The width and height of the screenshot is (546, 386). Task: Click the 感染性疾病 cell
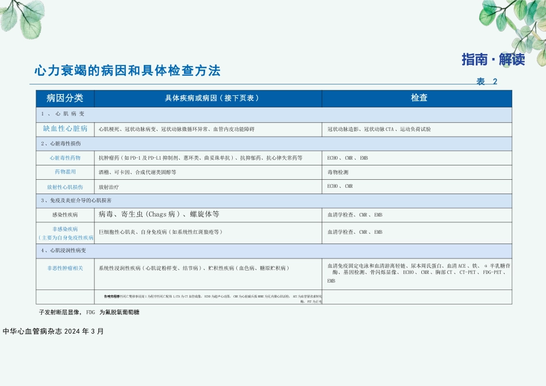65,215
